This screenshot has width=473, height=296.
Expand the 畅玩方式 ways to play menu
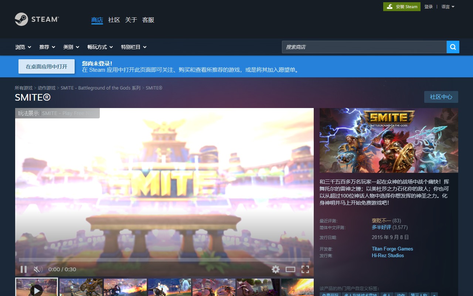click(x=100, y=47)
